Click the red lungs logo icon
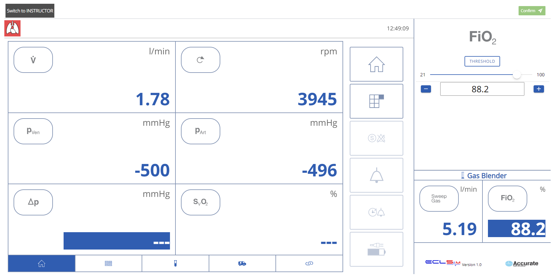This screenshot has height=277, width=555. 12,28
